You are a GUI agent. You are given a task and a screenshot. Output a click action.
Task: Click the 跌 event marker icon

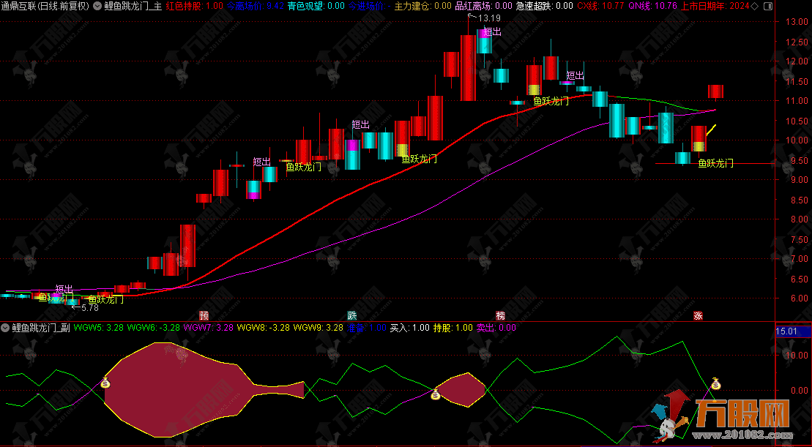click(x=352, y=315)
